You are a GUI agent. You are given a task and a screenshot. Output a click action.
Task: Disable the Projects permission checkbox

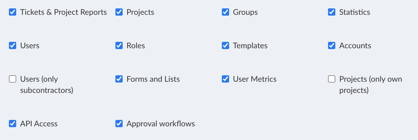119,12
